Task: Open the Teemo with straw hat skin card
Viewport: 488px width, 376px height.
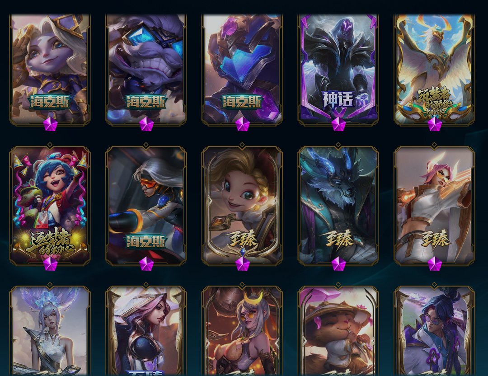Action: [338, 331]
